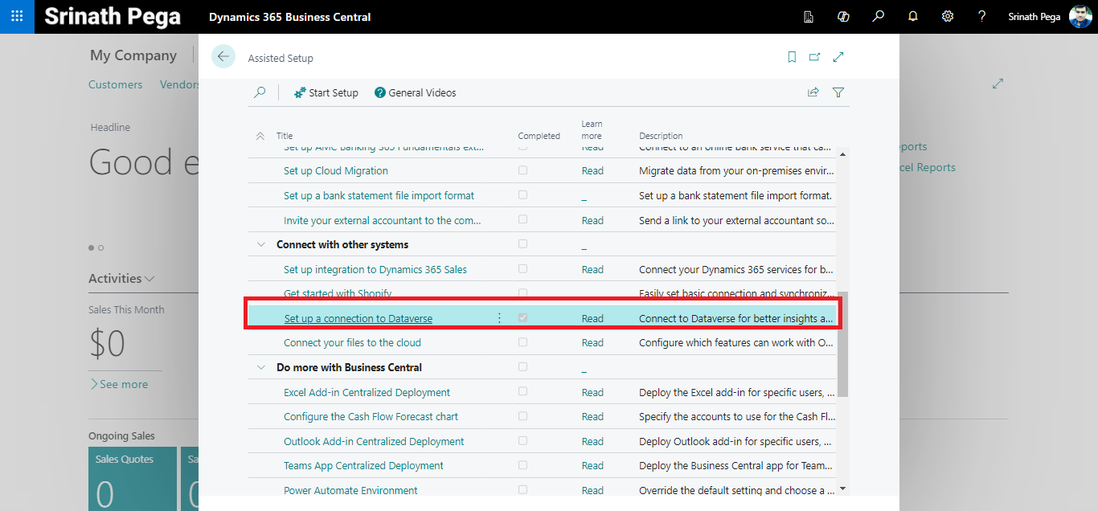Screen dimensions: 1098x511
Task: Click the share icon beside the filter
Action: 813,92
